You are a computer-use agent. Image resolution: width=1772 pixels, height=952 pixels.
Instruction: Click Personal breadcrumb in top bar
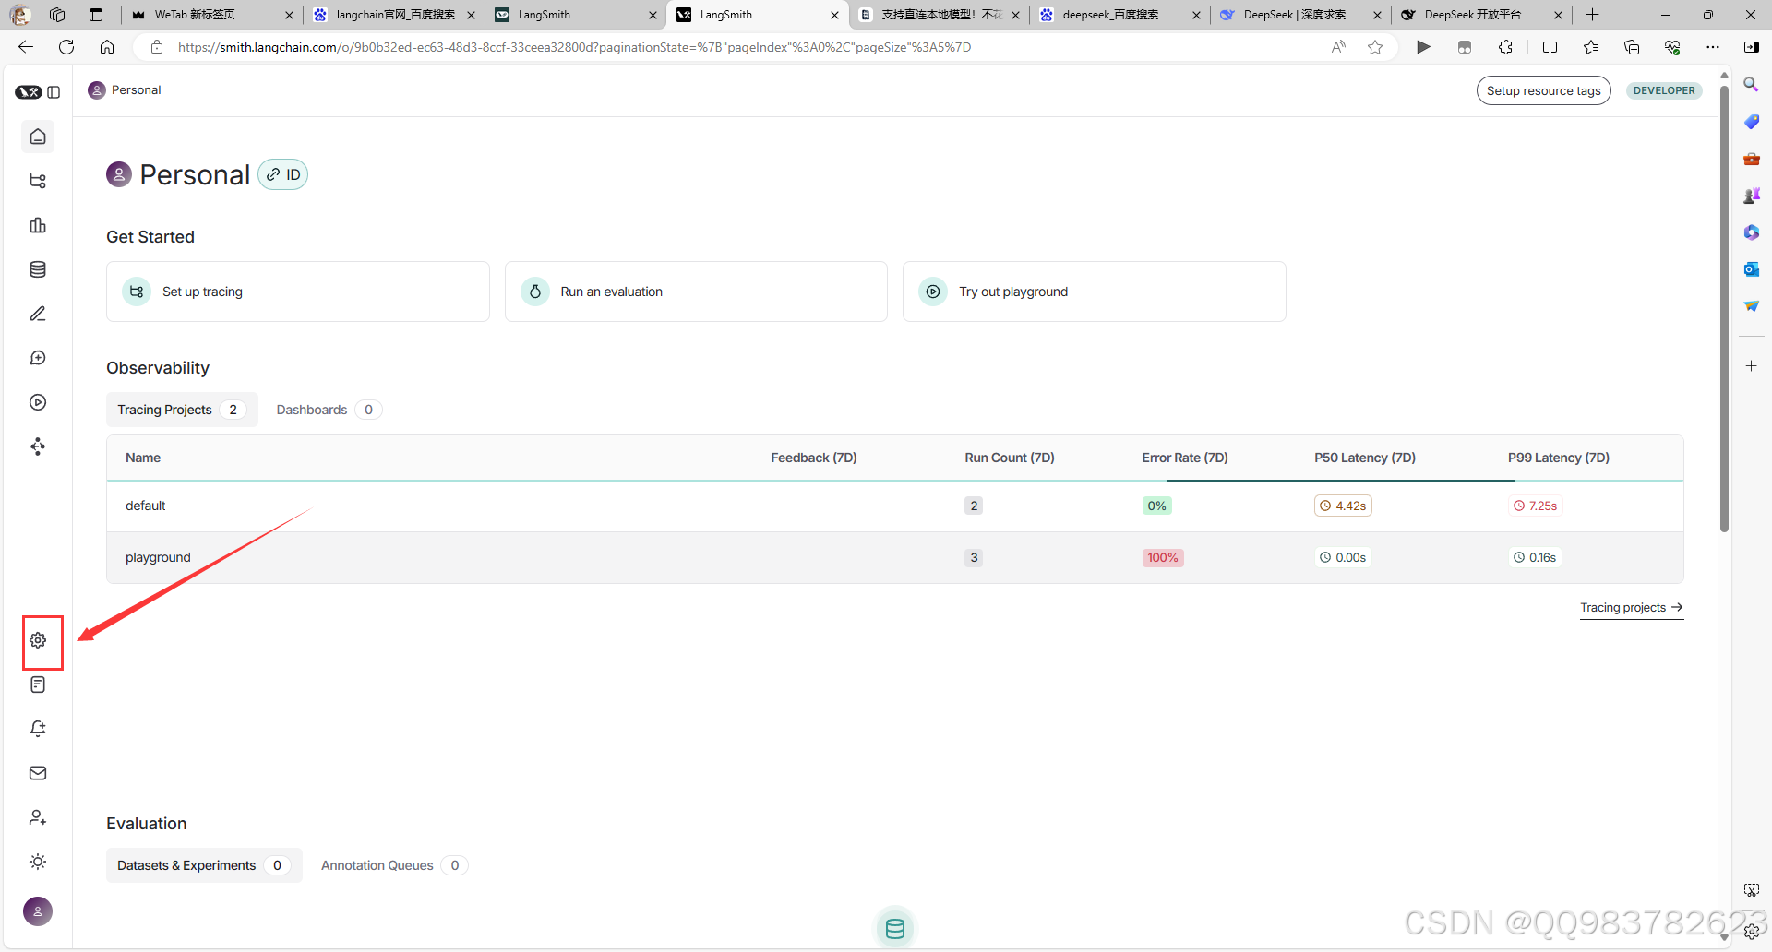coord(125,89)
